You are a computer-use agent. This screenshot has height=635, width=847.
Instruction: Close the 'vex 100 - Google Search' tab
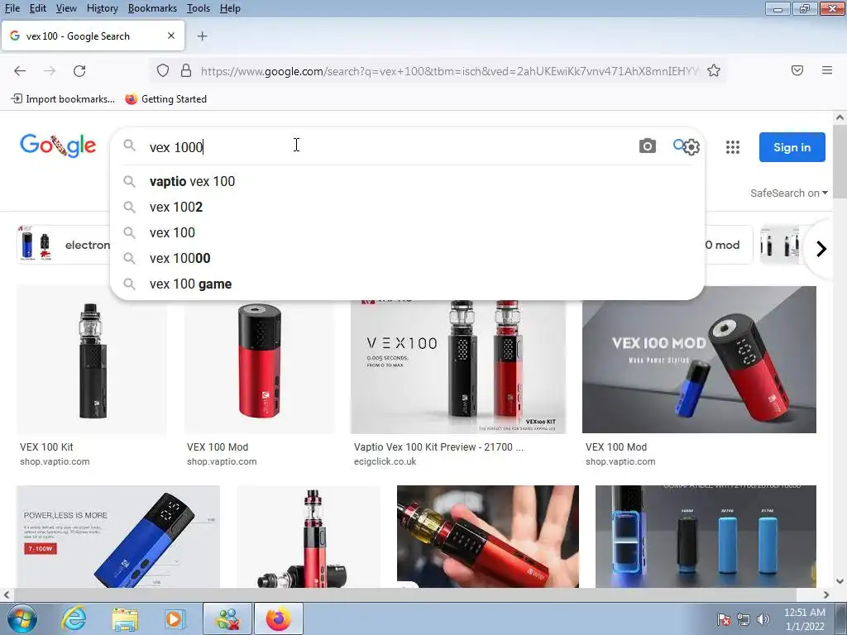(x=170, y=36)
